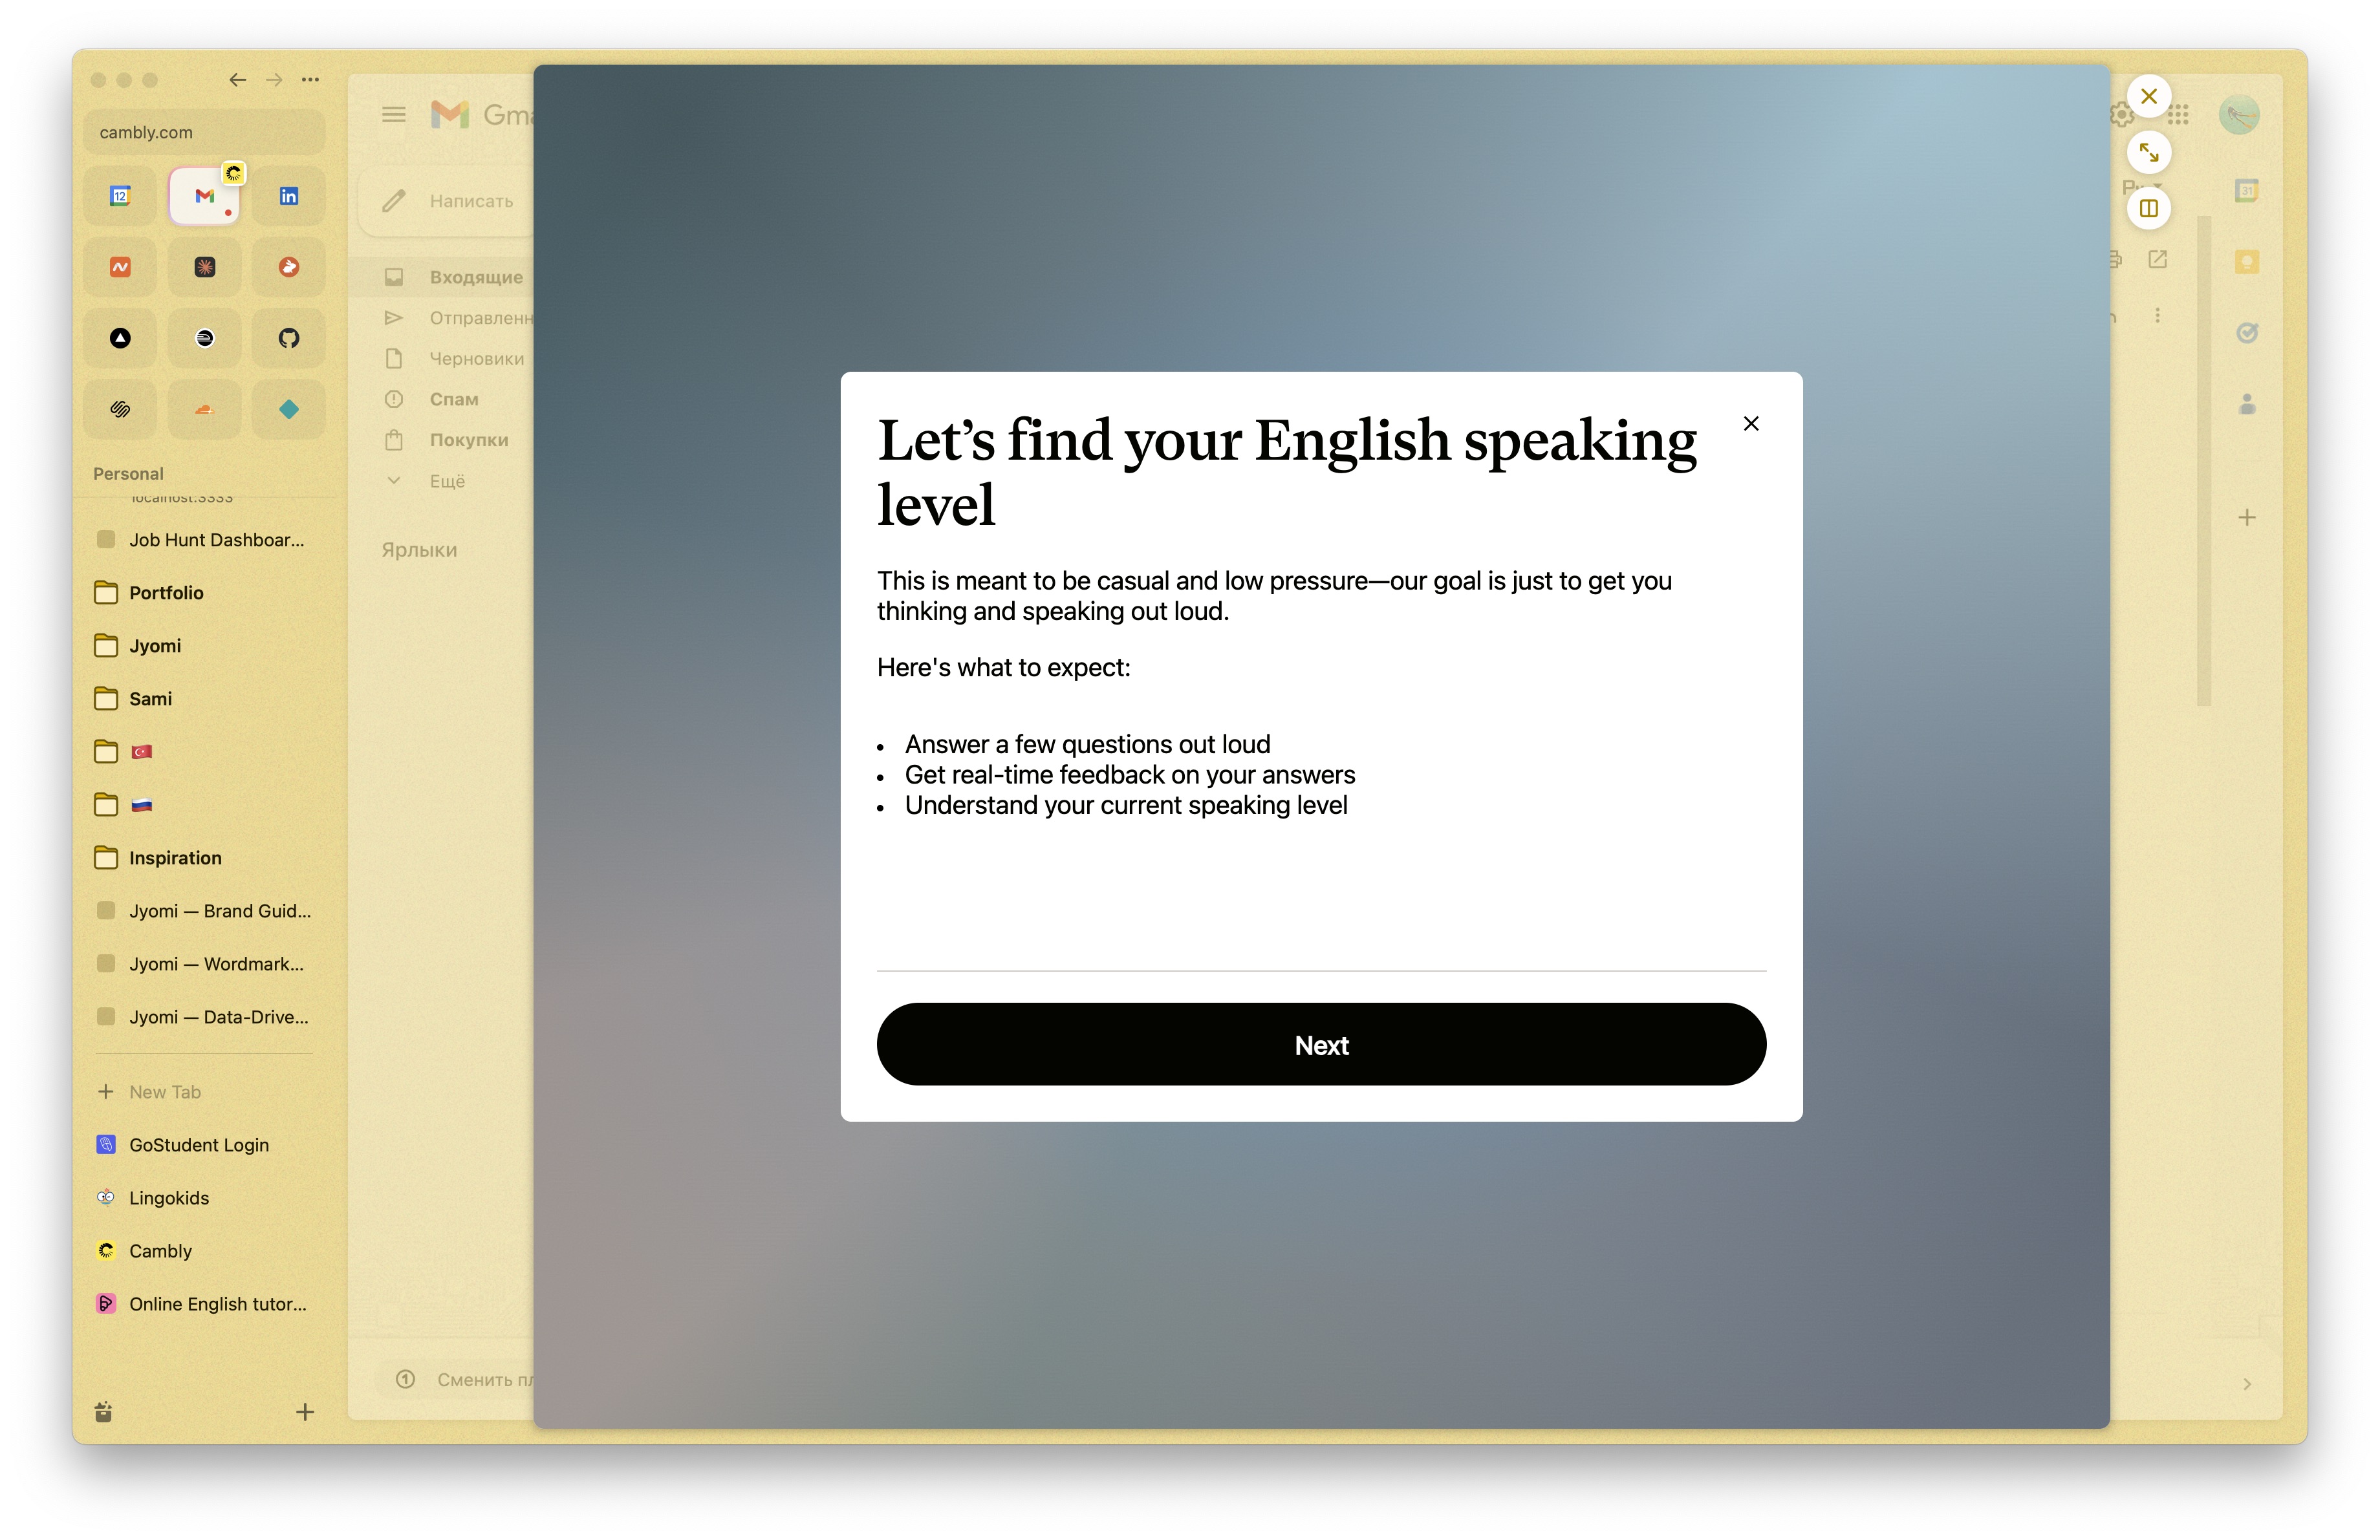
Task: Click the cambly.com address bar
Action: click(x=204, y=132)
